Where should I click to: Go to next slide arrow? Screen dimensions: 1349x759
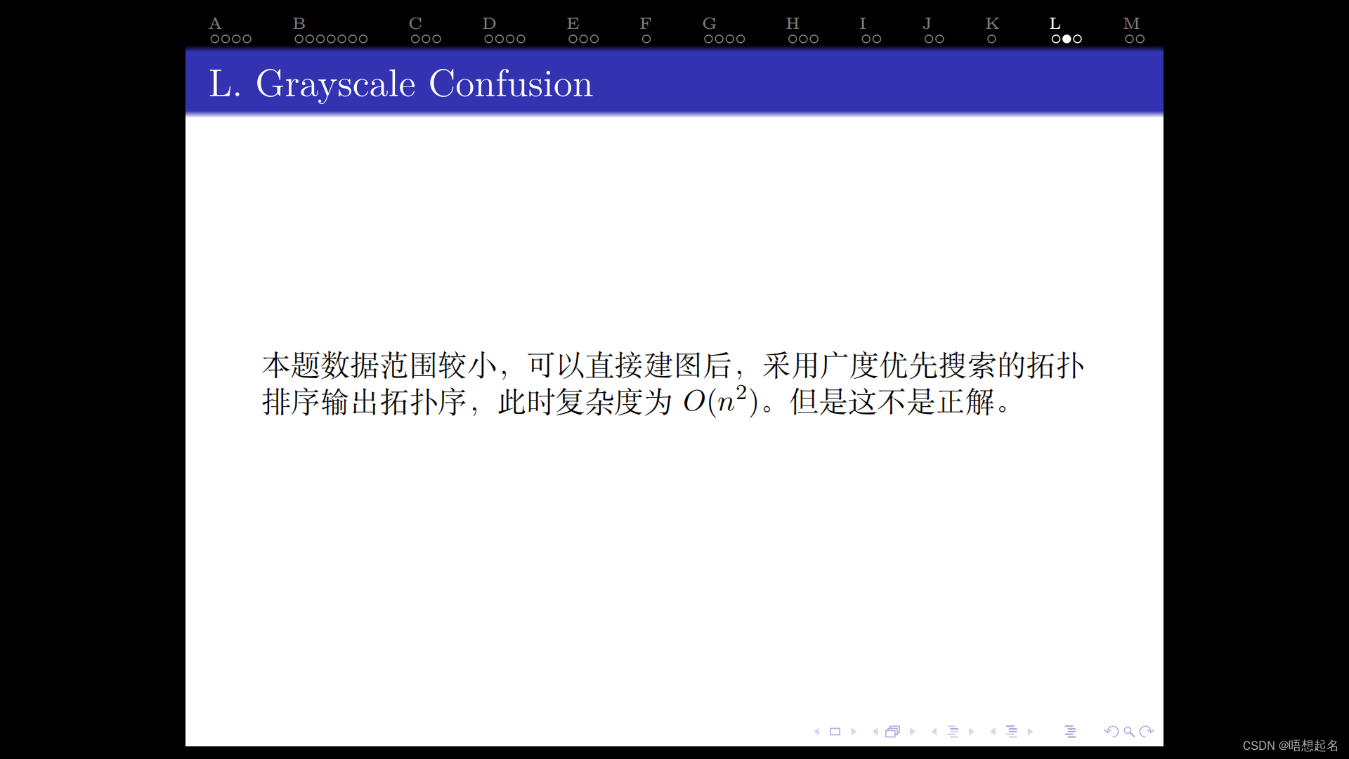(854, 732)
